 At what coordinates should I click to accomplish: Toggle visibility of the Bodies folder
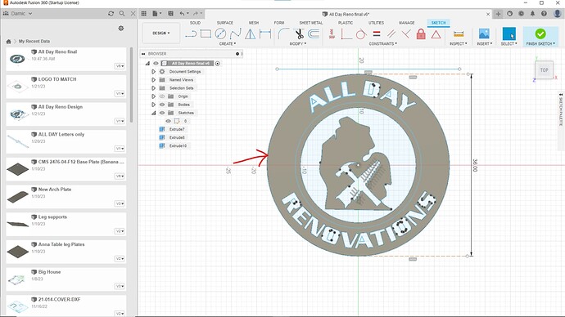tap(162, 105)
